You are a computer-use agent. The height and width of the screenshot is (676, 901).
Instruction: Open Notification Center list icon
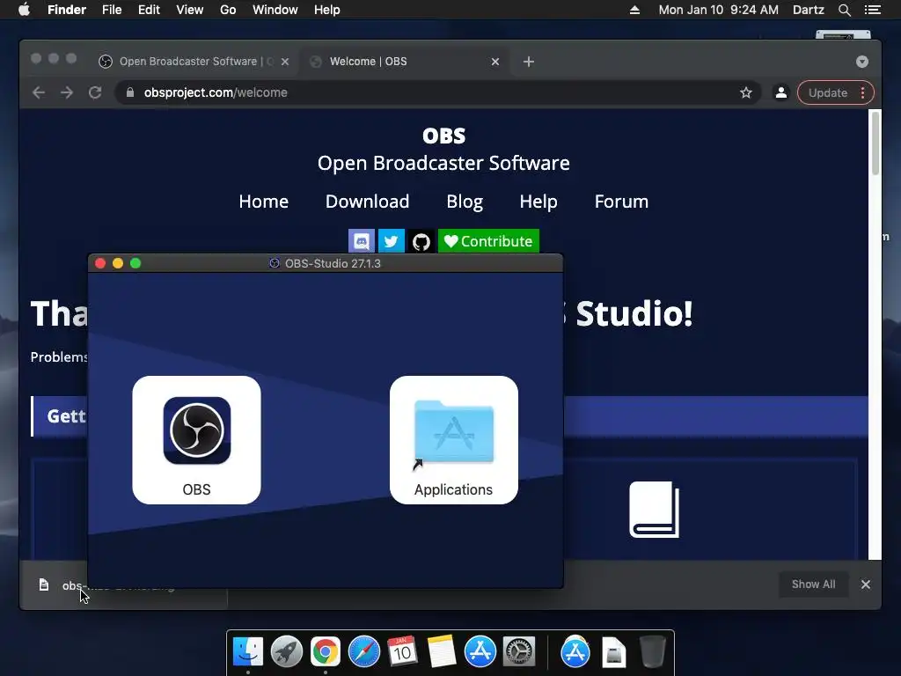pos(872,10)
